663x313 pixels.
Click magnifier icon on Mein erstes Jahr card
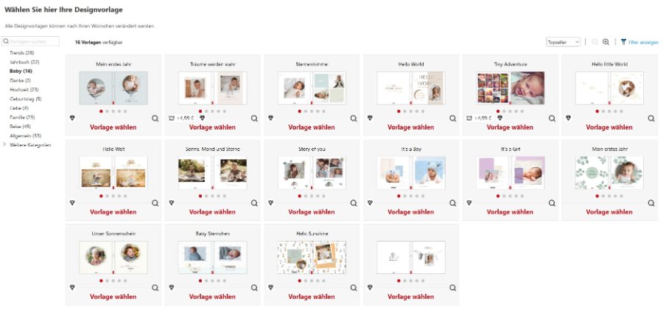click(x=155, y=119)
